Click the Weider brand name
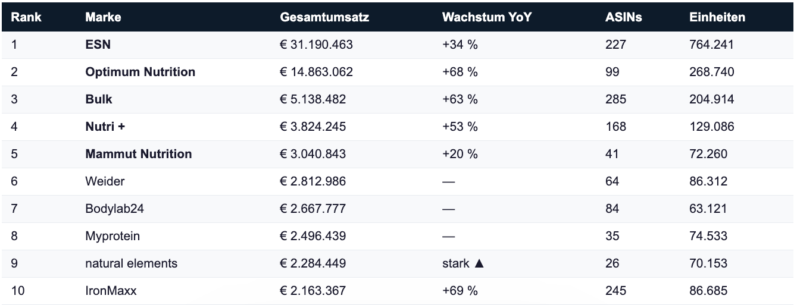The height and width of the screenshot is (305, 797). pyautogui.click(x=105, y=181)
